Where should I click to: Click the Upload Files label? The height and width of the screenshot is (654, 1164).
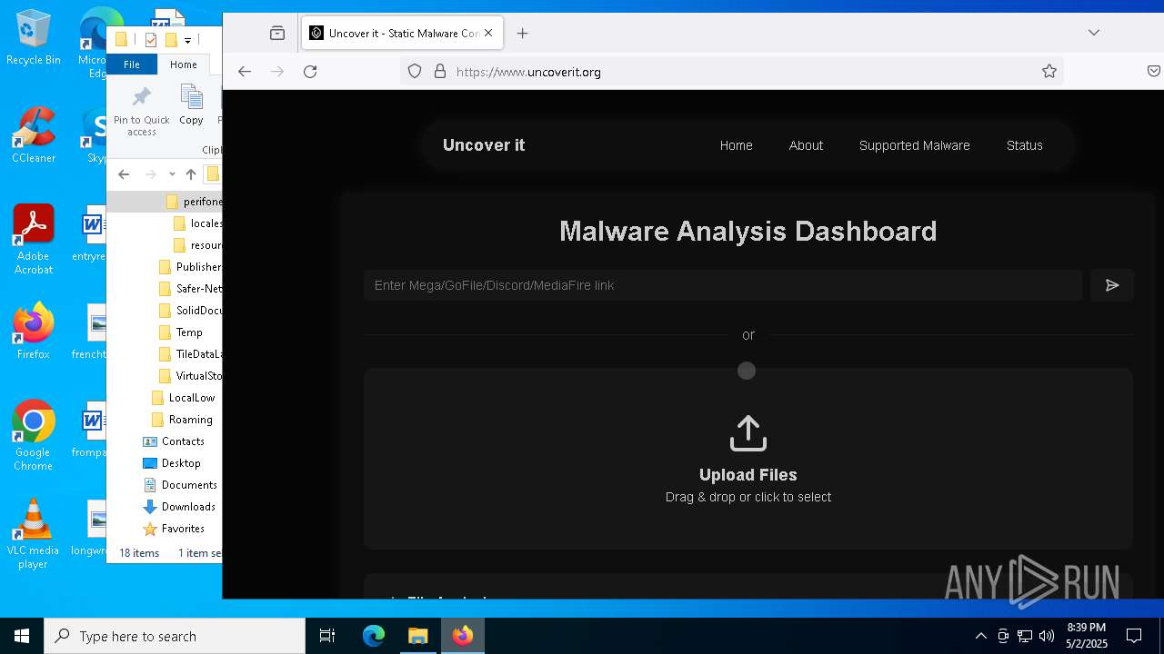[x=748, y=475]
